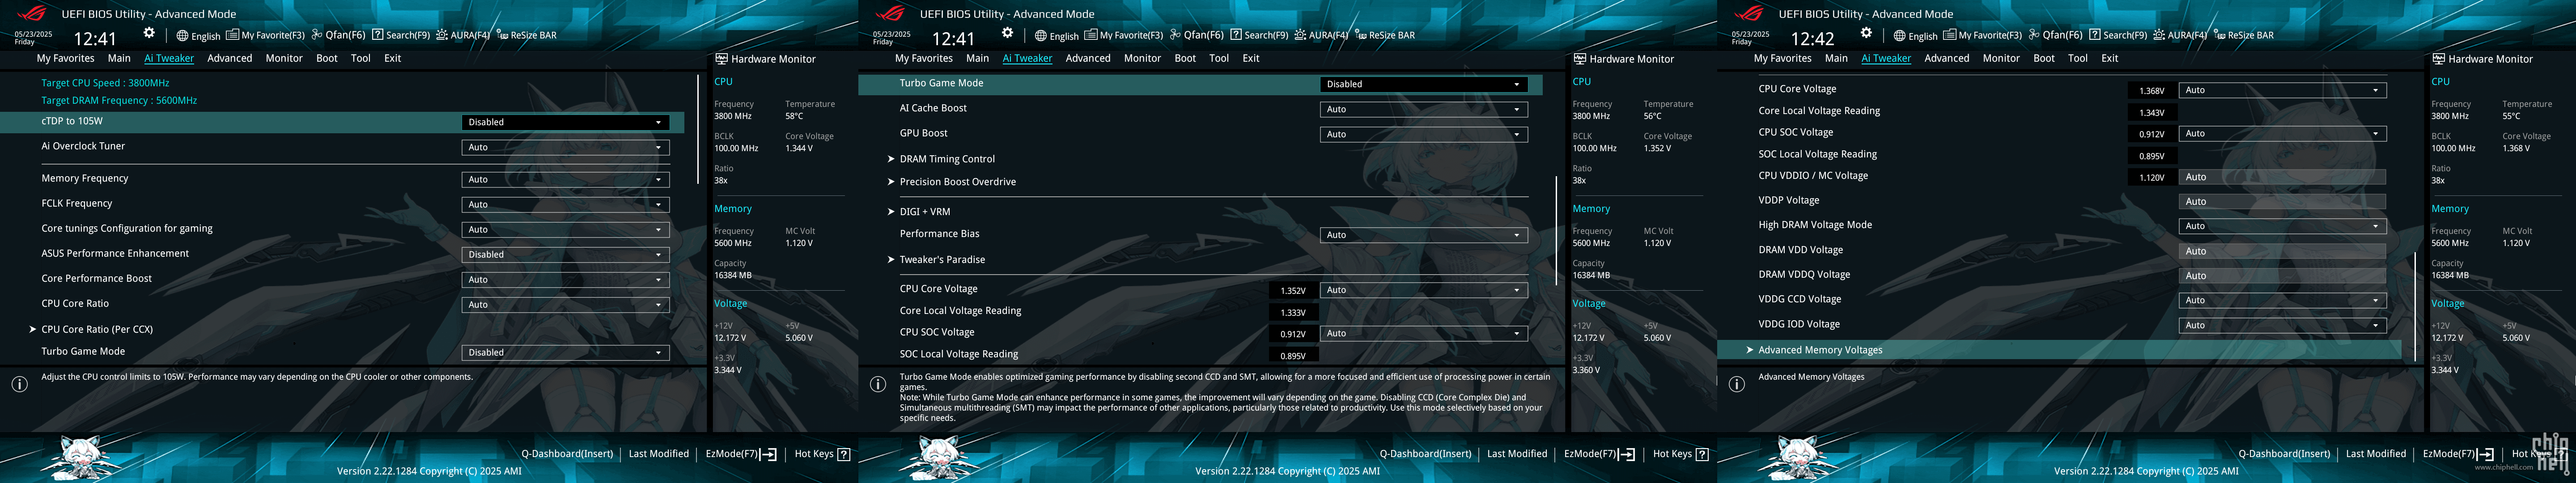The image size is (2576, 483).
Task: Open Qfan(F6) in the right BIOS screen
Action: click(2055, 35)
